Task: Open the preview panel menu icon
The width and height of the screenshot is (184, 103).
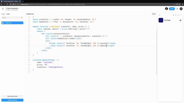Action: point(160,15)
